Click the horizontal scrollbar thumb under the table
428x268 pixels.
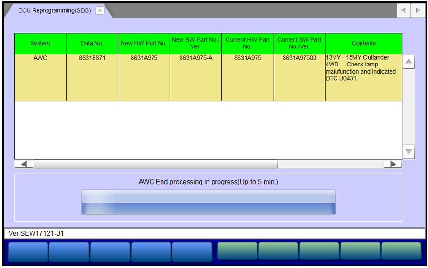[155, 164]
